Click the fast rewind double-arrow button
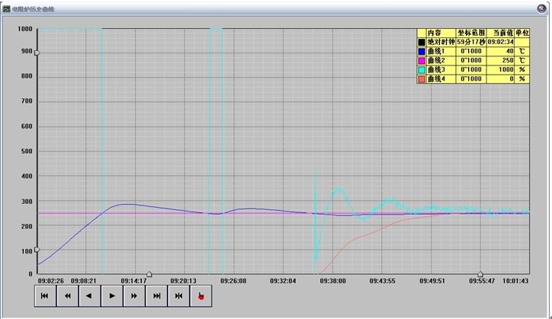 click(x=67, y=295)
